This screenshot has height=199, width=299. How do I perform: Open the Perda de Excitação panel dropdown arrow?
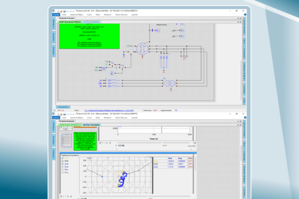click(238, 18)
